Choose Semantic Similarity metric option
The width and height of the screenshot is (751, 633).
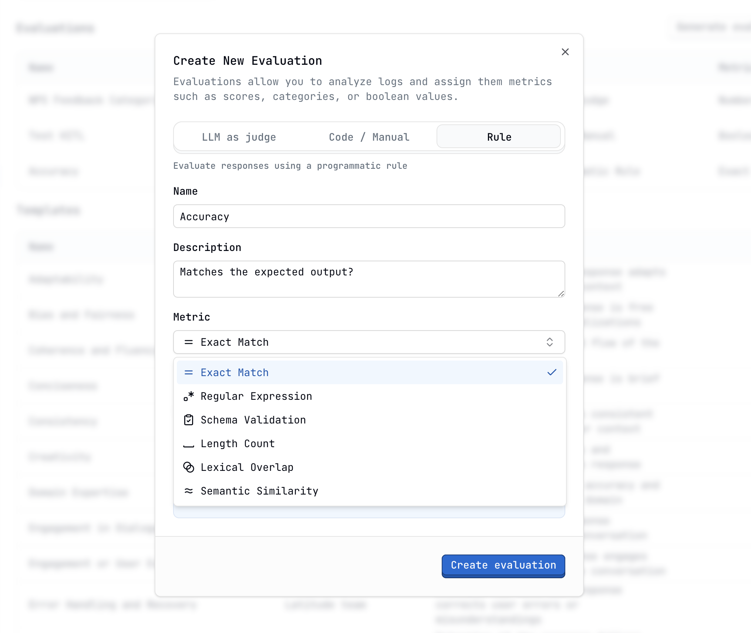tap(259, 491)
